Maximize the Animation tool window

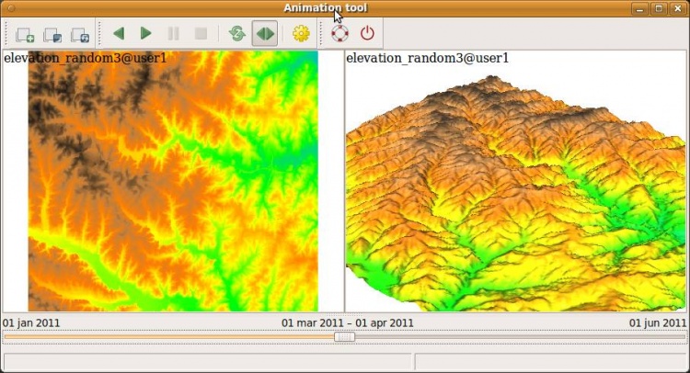659,8
